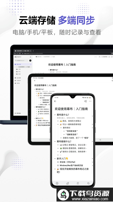
Task: Click 我的文档 breadcrumb above the laptop document
Action: [x=39, y=57]
